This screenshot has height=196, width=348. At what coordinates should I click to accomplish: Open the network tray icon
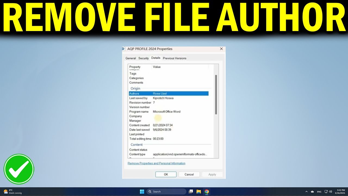[326, 192]
